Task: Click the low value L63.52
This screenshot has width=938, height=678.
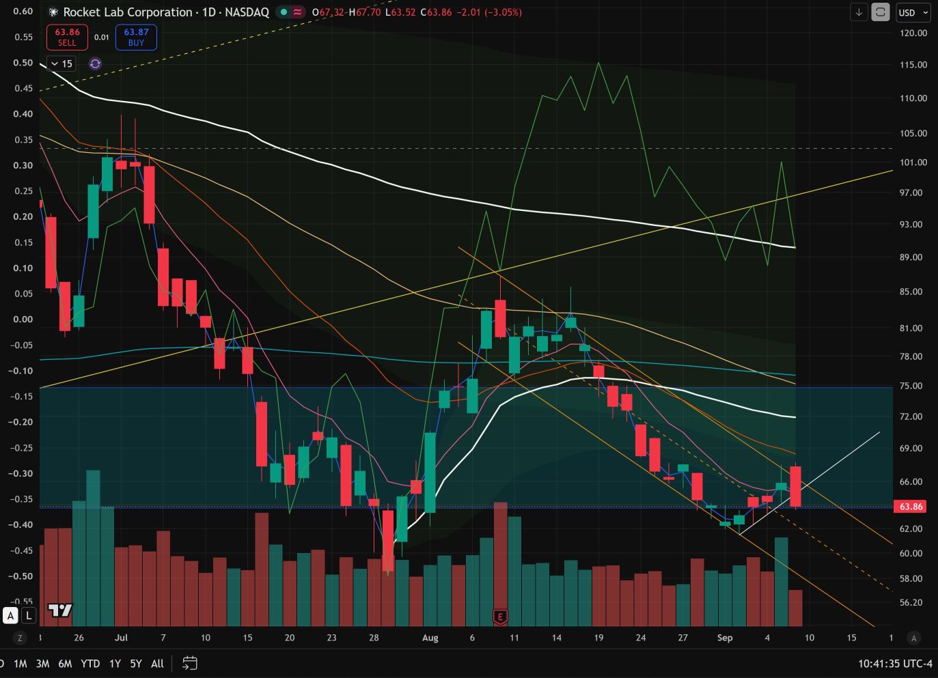Action: [x=401, y=12]
